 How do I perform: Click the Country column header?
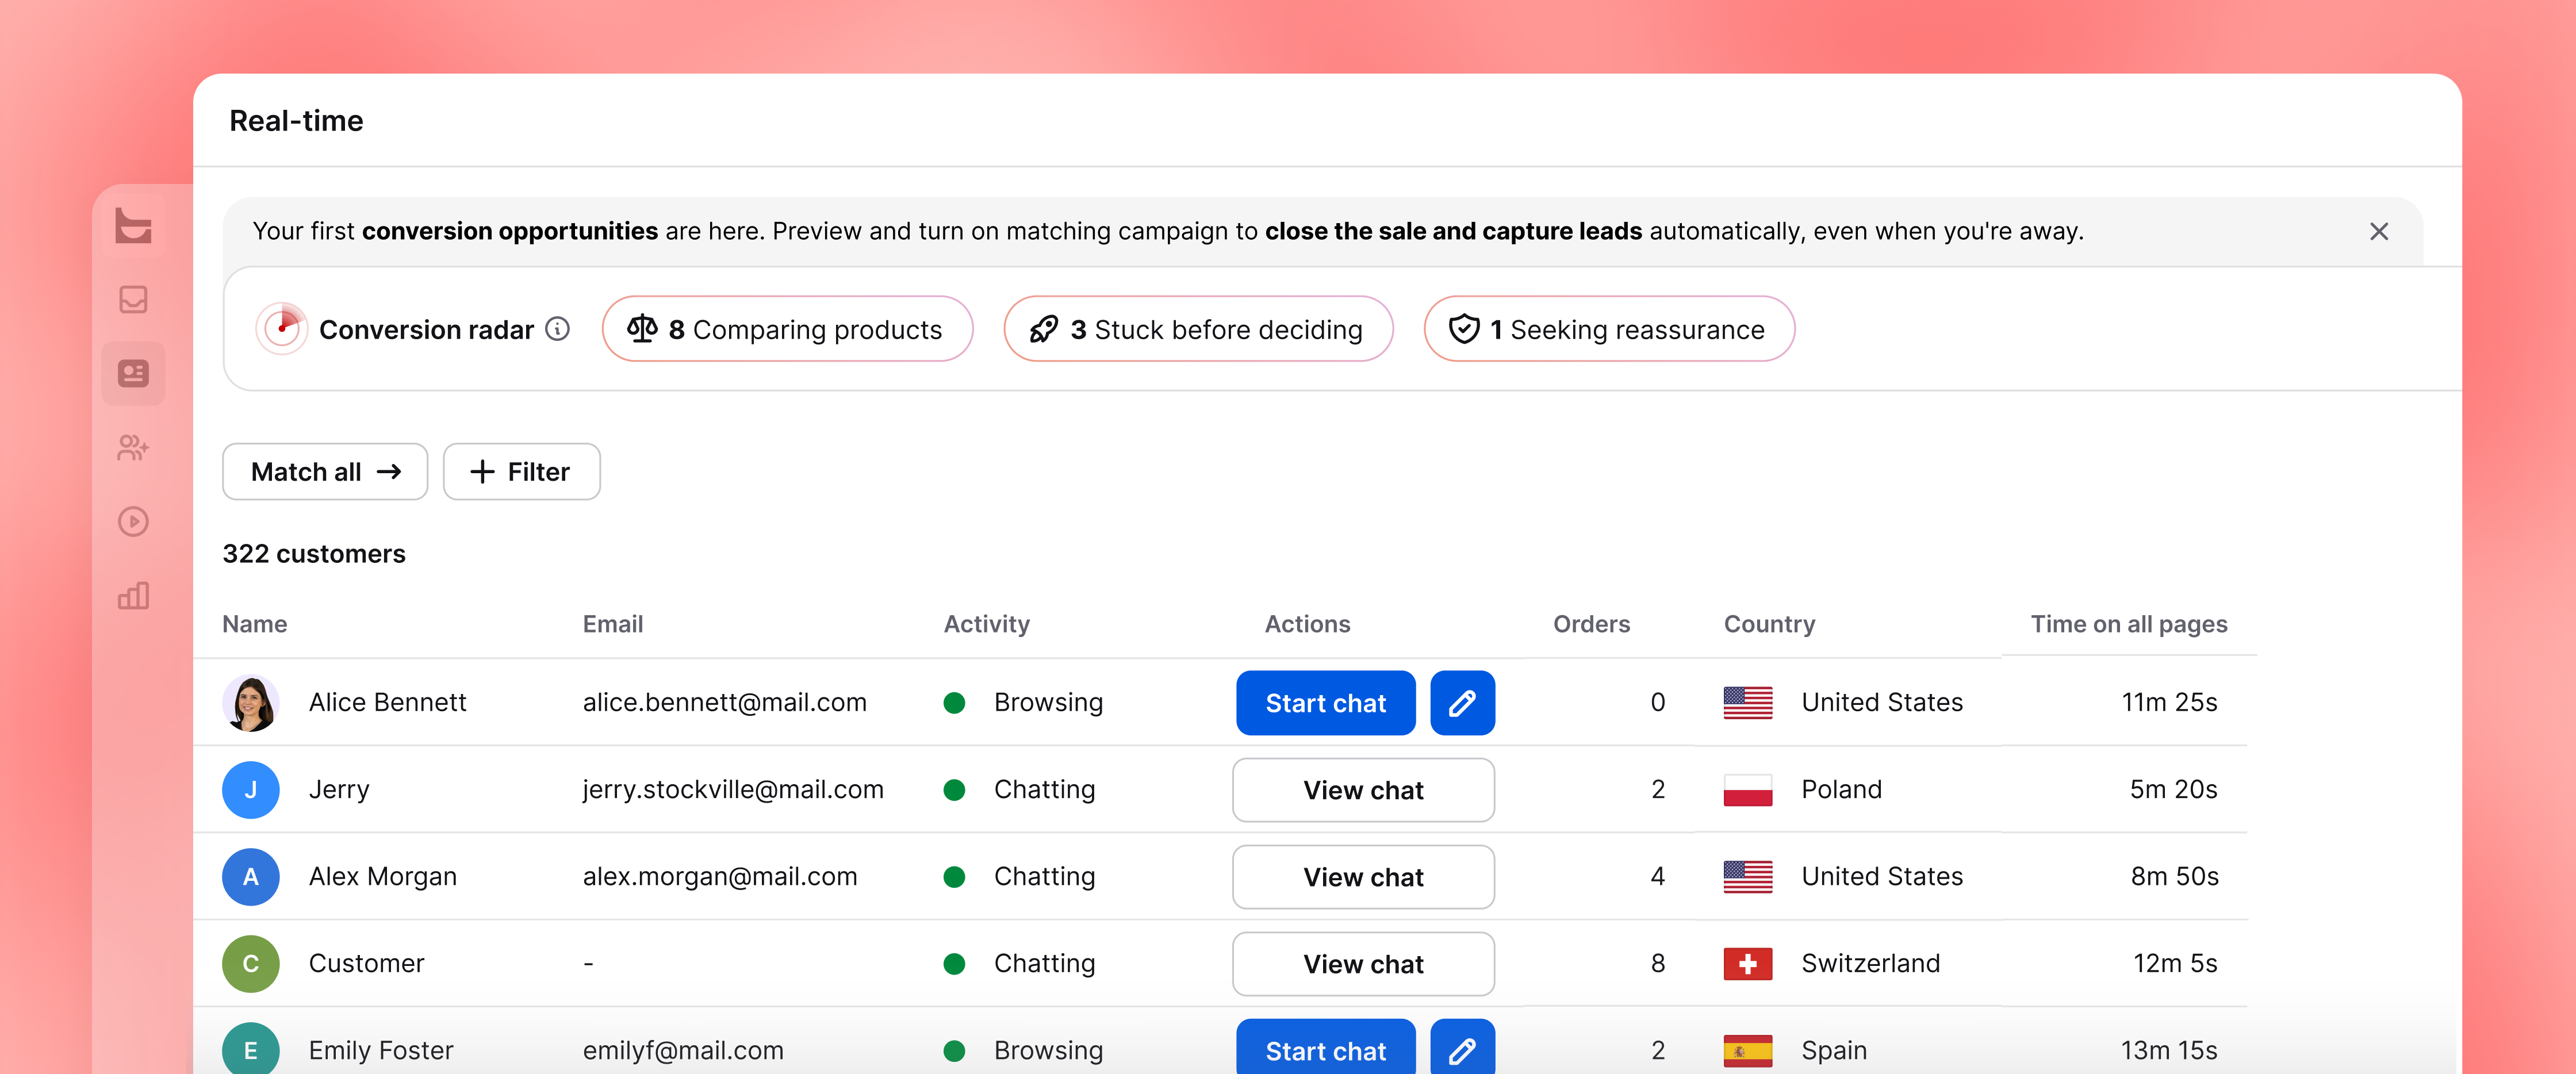[x=1769, y=624]
